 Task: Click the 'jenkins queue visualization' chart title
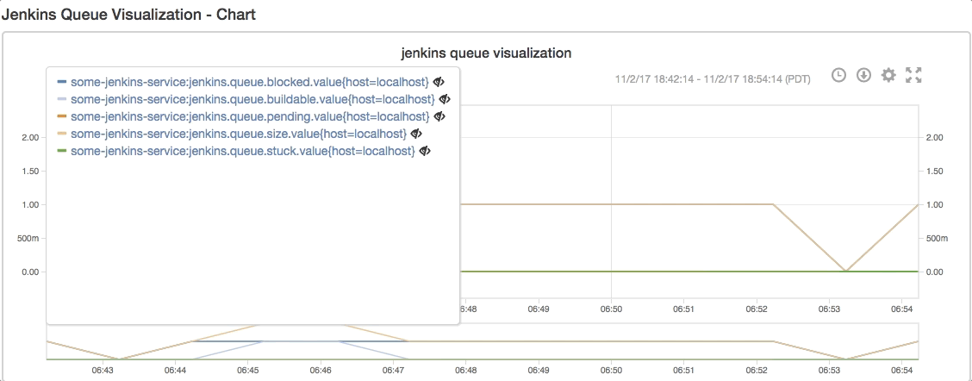(x=486, y=53)
